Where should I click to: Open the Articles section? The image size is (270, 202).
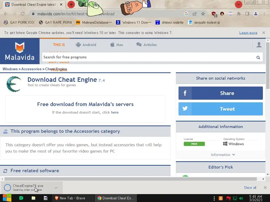click(x=146, y=45)
